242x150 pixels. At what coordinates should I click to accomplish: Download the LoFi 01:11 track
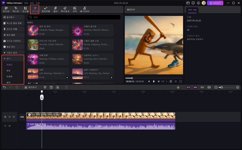pos(112,77)
